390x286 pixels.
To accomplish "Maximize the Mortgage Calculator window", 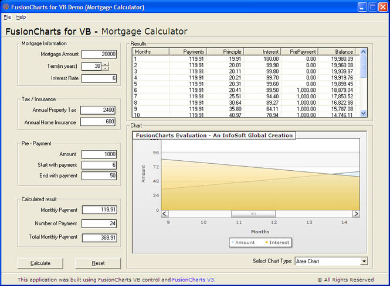I will pyautogui.click(x=372, y=7).
